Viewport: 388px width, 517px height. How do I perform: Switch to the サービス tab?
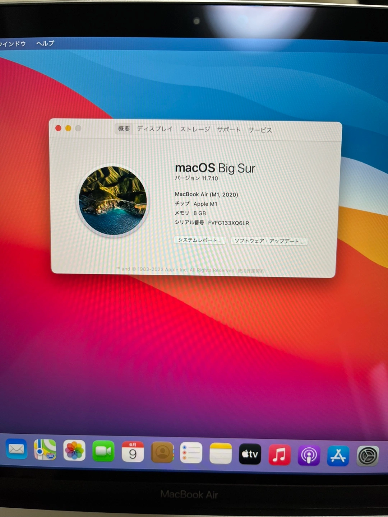pos(260,130)
